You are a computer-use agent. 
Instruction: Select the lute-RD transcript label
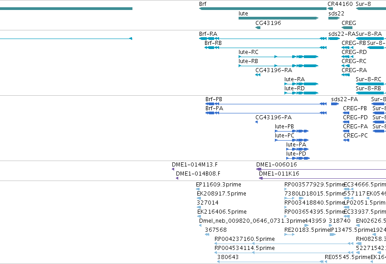tap(294, 88)
